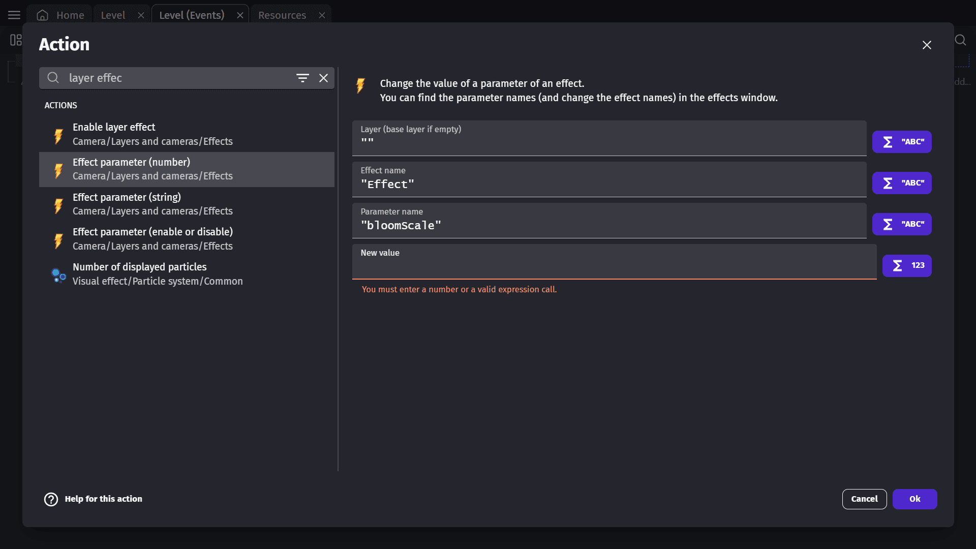
Task: Click the help question mark icon
Action: click(x=51, y=499)
